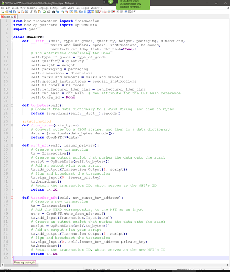Open the Plugins menu
The height and width of the screenshot is (272, 230).
85,8
